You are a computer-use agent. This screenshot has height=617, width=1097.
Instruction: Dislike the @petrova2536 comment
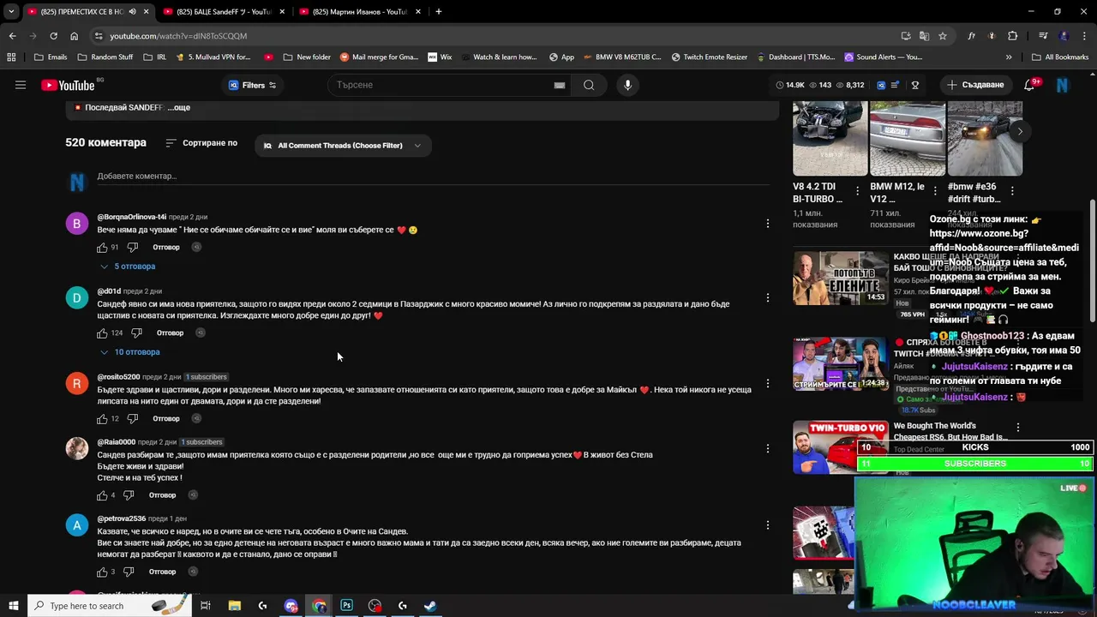[x=129, y=572]
